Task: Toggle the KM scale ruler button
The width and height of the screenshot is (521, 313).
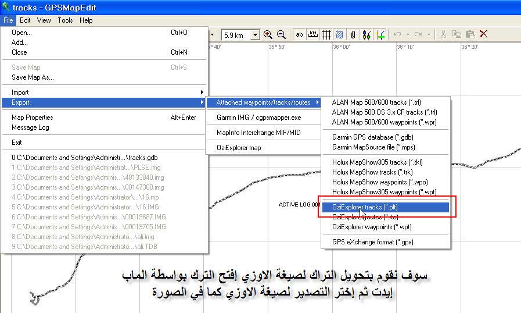Action: [x=312, y=35]
